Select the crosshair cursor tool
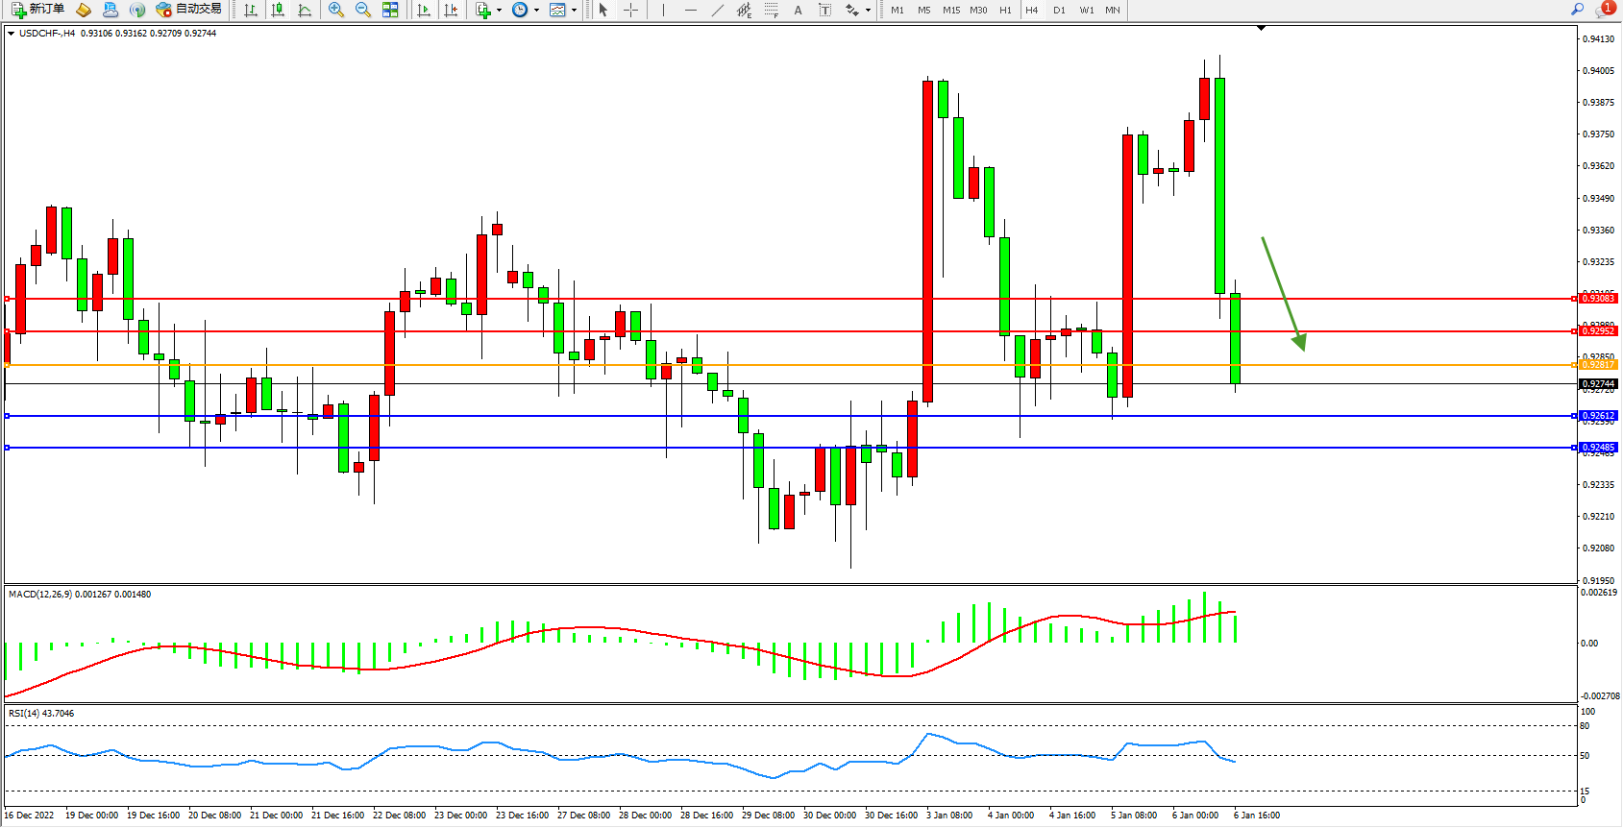 tap(630, 10)
